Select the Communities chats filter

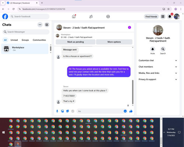coord(39,40)
